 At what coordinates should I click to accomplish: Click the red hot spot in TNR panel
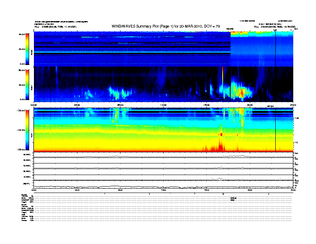[221, 134]
